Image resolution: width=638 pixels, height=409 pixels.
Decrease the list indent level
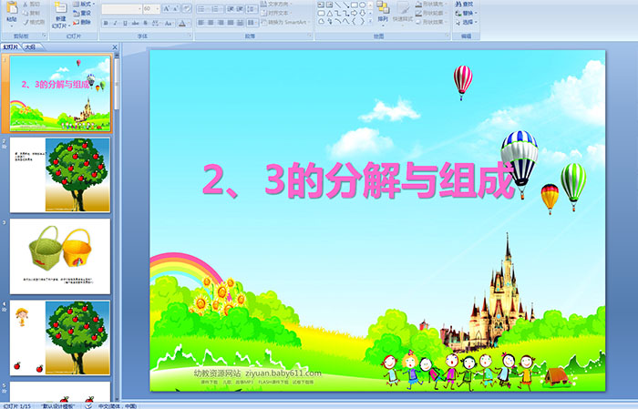231,9
